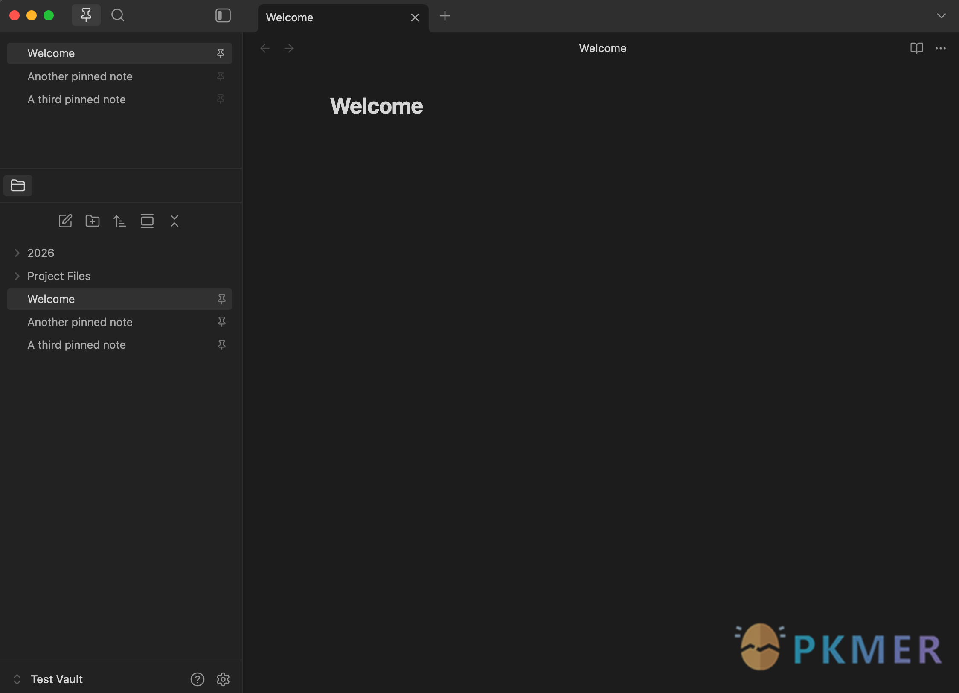Viewport: 959px width, 693px height.
Task: Select the Project Files folder name
Action: [x=59, y=276]
